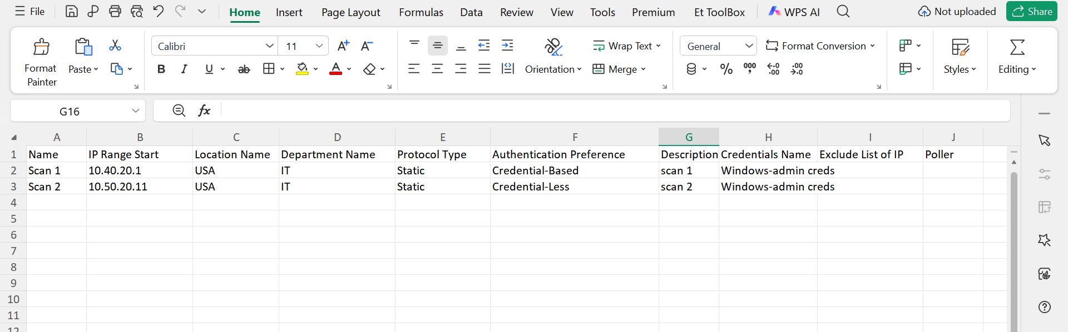Click the Percent style icon
The image size is (1068, 332).
click(x=726, y=69)
